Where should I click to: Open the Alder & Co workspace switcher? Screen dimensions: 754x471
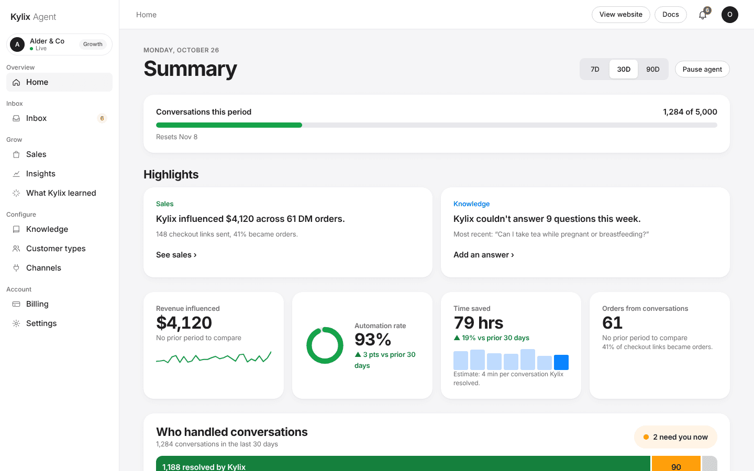pos(59,44)
